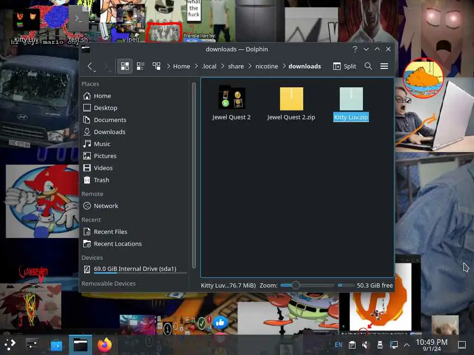The width and height of the screenshot is (474, 355).
Task: Click the free disk space bar
Action: 345,285
